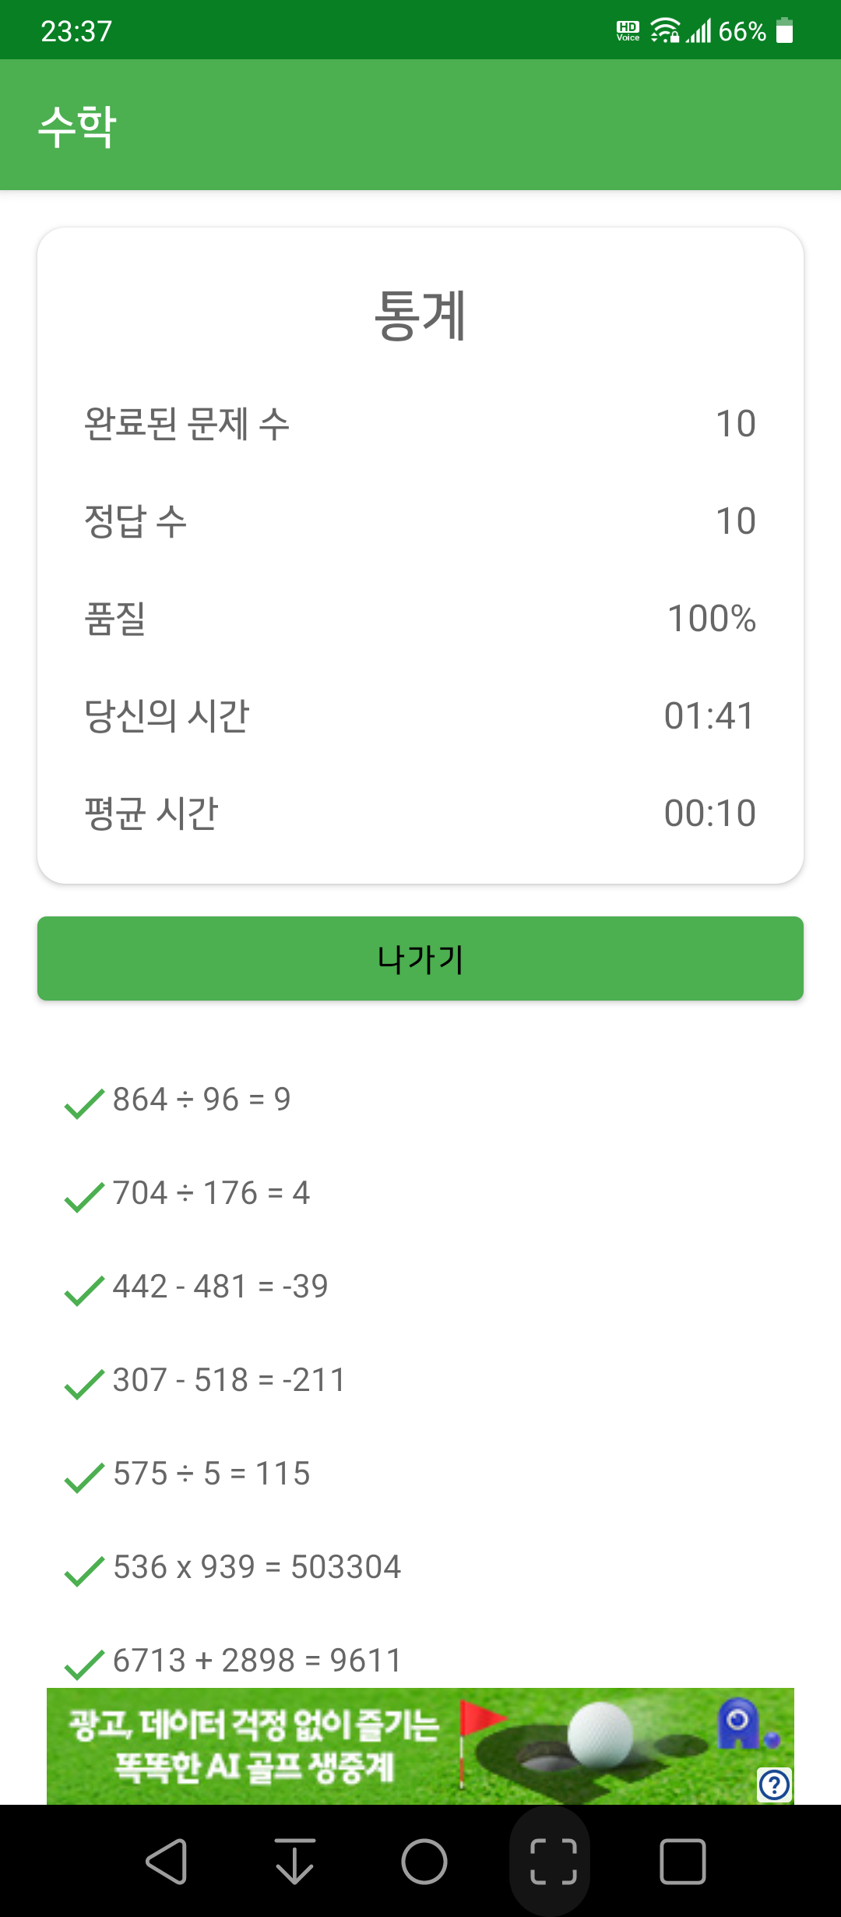Tap checkmark beside 6713 + 2898 = 9611
The height and width of the screenshot is (1917, 841).
(84, 1665)
